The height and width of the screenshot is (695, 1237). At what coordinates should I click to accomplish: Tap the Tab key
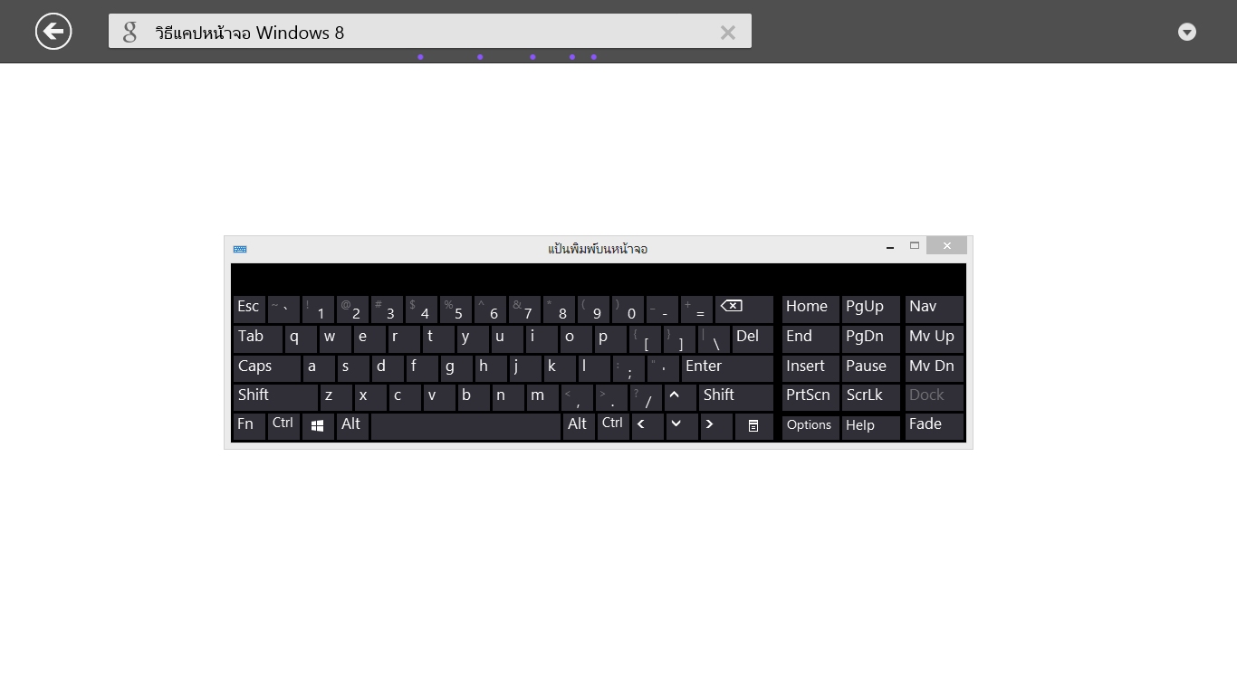click(258, 339)
